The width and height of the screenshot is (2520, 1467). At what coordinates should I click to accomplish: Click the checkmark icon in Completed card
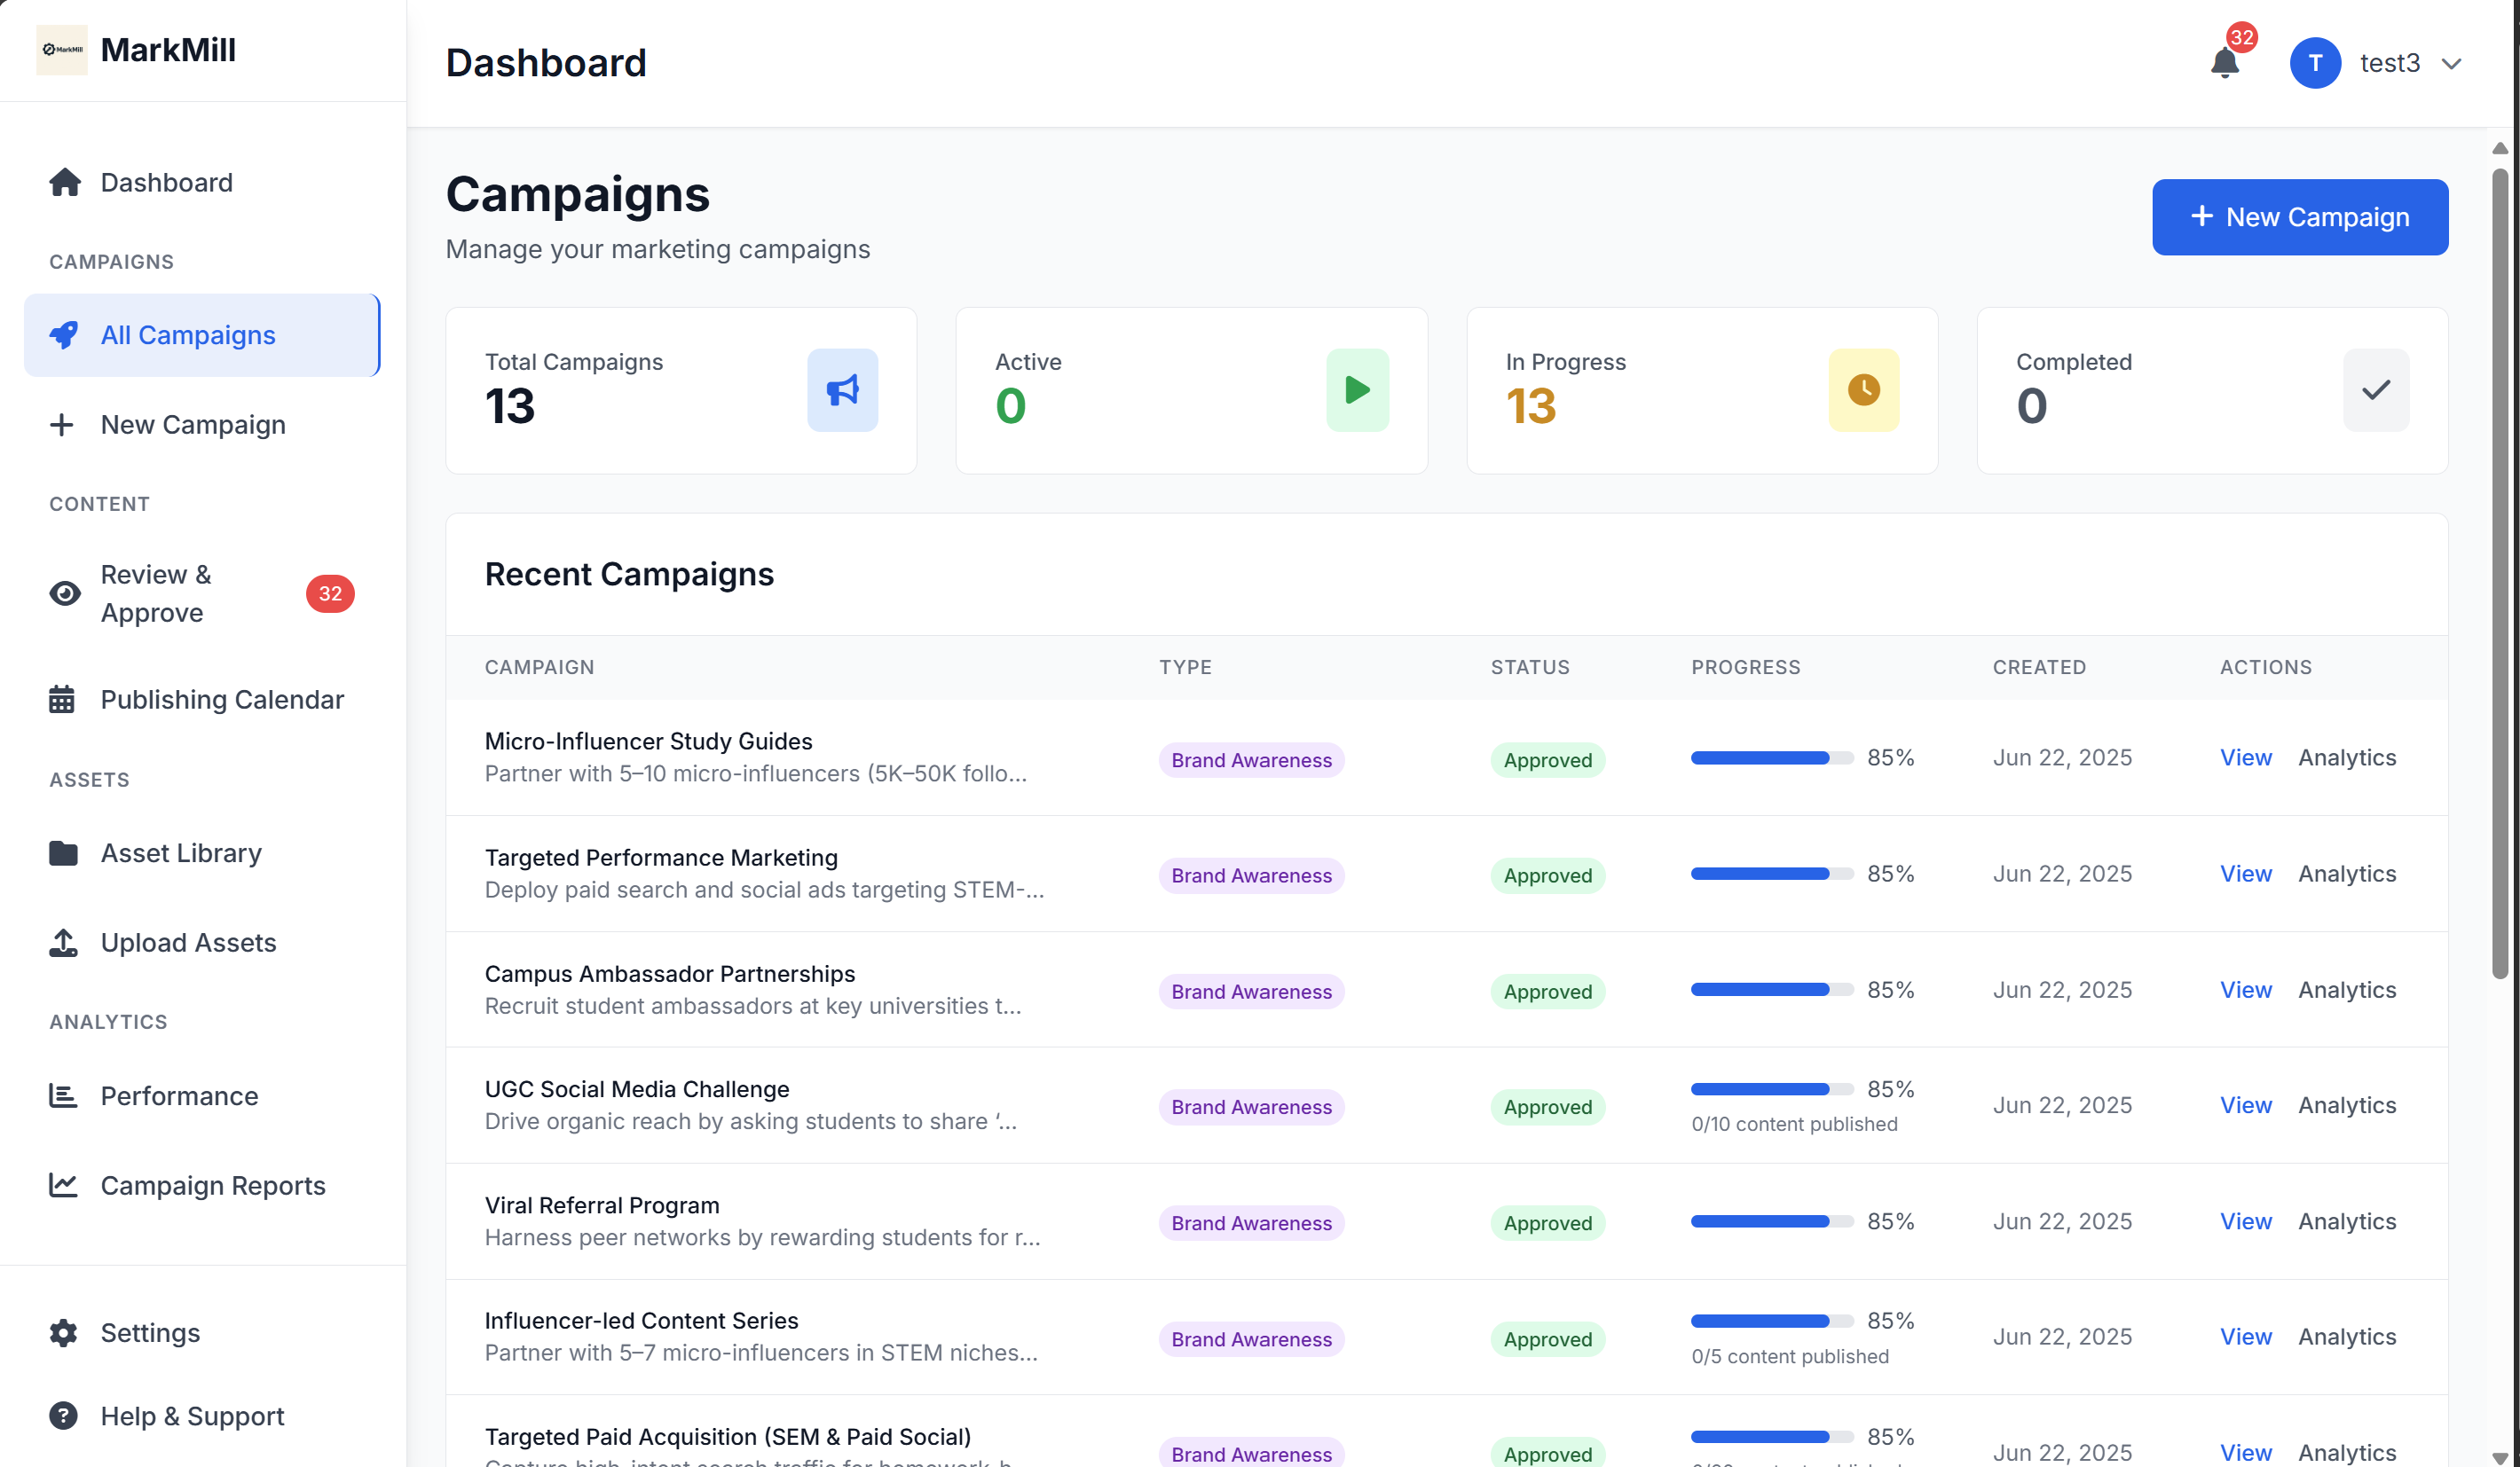pos(2375,389)
